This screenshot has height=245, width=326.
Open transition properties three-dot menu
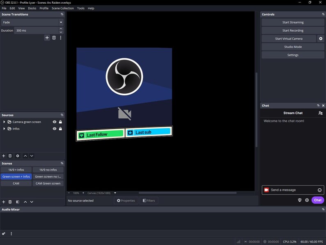tap(61, 38)
